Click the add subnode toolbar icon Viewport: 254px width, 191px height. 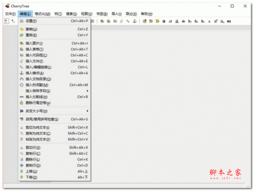coord(13,21)
